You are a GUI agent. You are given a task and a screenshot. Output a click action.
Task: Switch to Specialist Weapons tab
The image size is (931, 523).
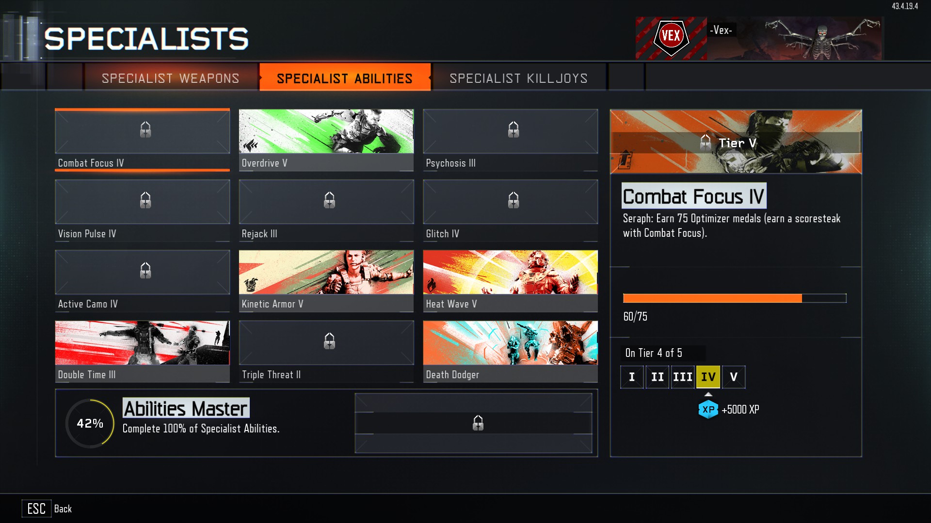pyautogui.click(x=171, y=77)
